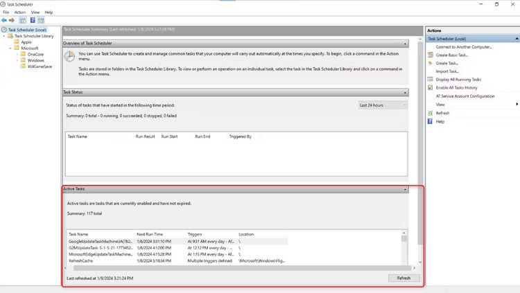Open the View menu in menu bar
The height and width of the screenshot is (293, 520).
pos(35,12)
